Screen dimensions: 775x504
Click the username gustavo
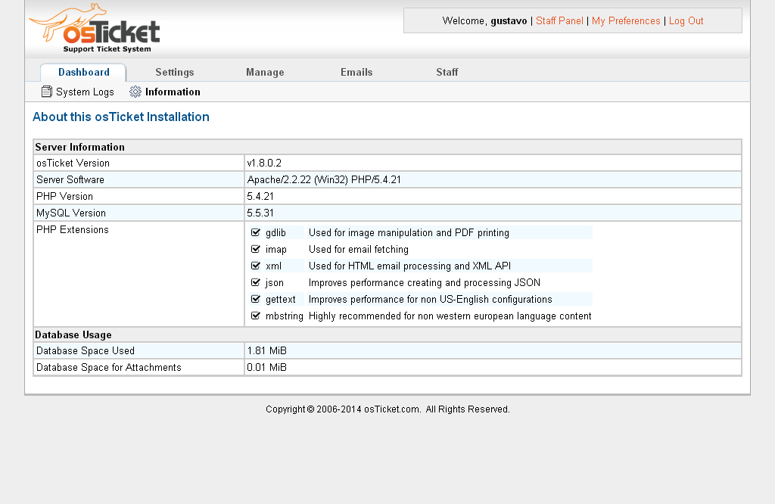tap(509, 20)
